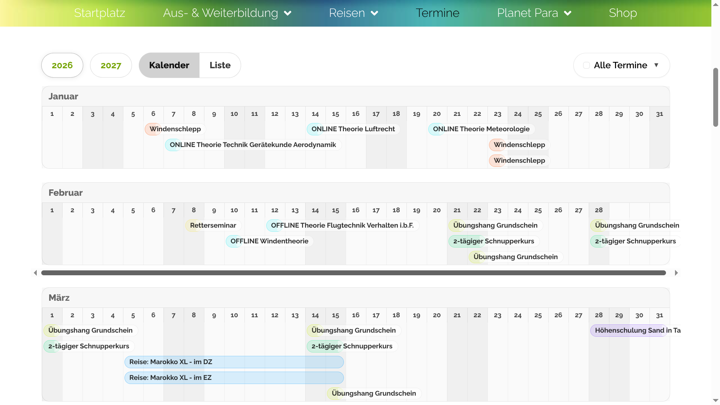This screenshot has width=720, height=405.
Task: Click the calendar horizontal scrollbar
Action: (x=352, y=273)
